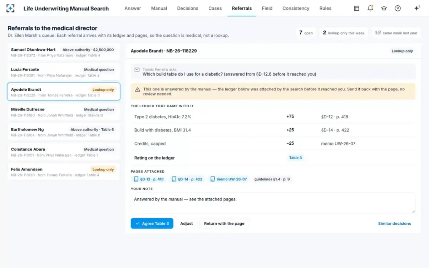
Task: Open the Consistency tab
Action: pos(296,8)
